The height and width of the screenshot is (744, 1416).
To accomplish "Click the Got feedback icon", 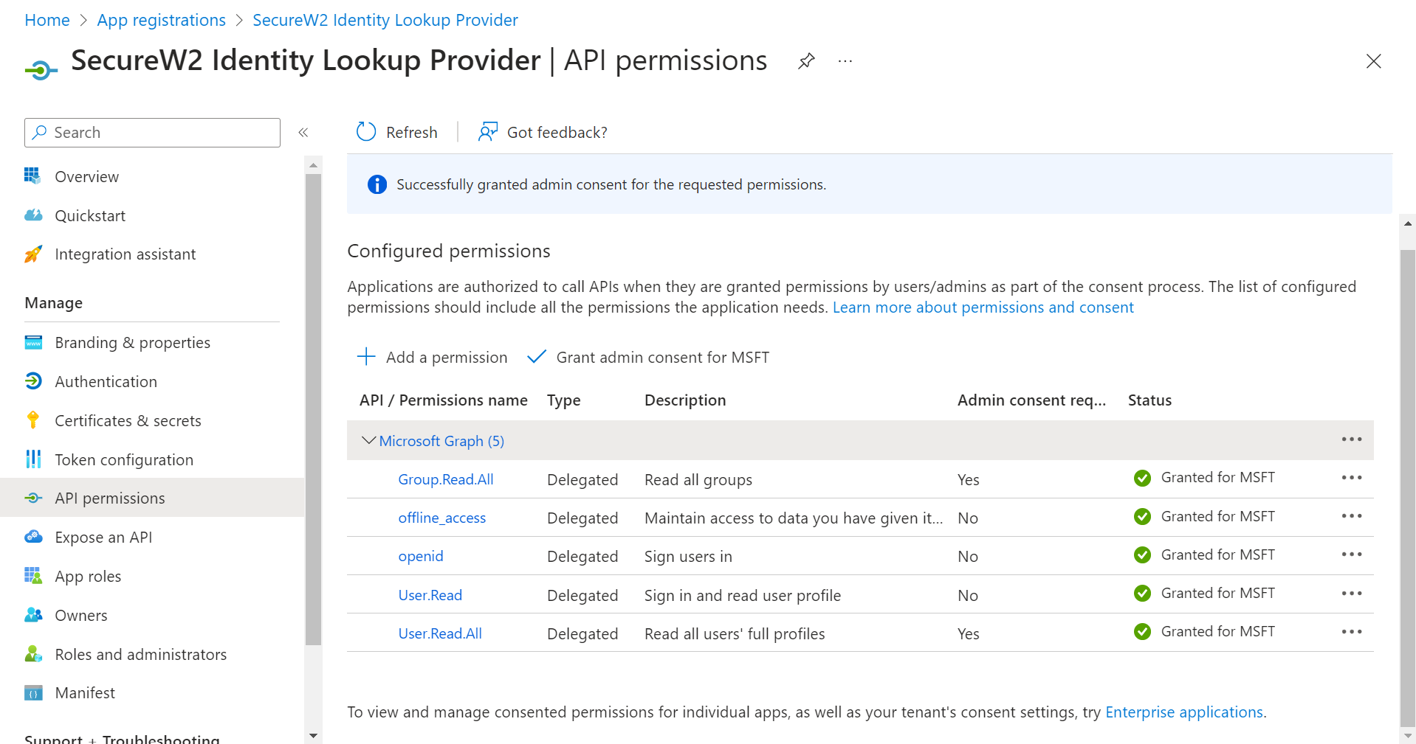I will (488, 132).
